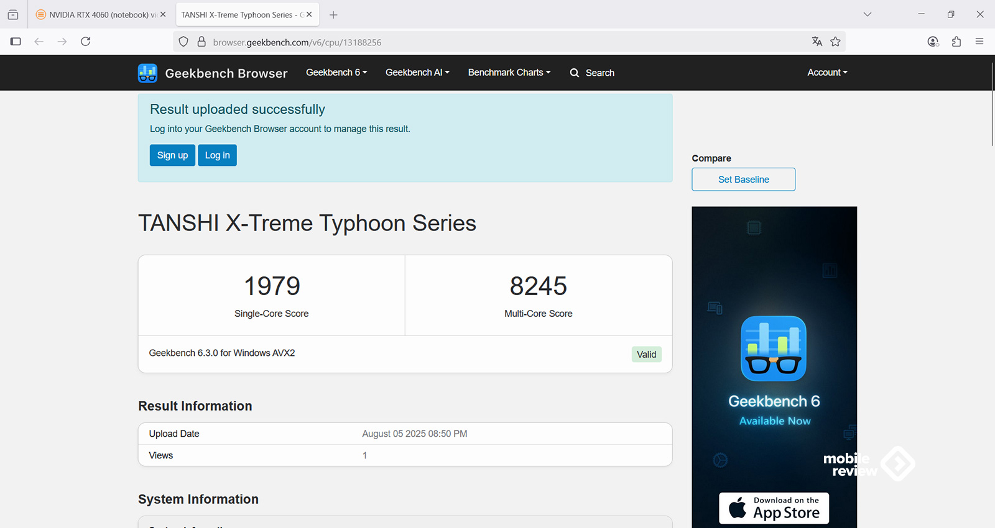Viewport: 995px width, 528px height.
Task: Expand the Benchmark Charts menu
Action: tap(509, 73)
